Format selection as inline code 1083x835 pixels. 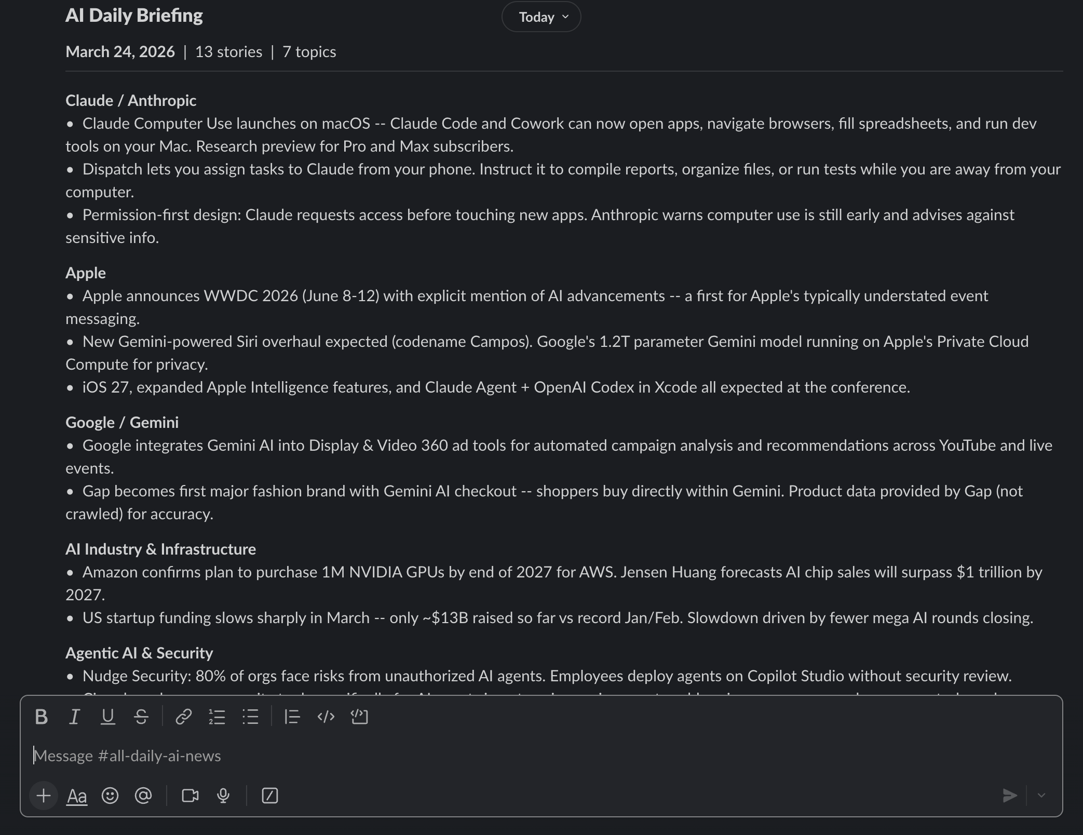pyautogui.click(x=326, y=717)
